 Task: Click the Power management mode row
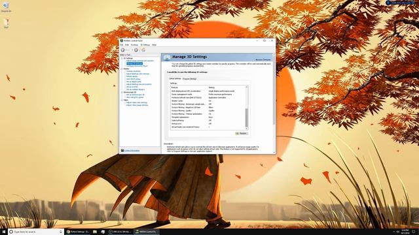point(208,94)
